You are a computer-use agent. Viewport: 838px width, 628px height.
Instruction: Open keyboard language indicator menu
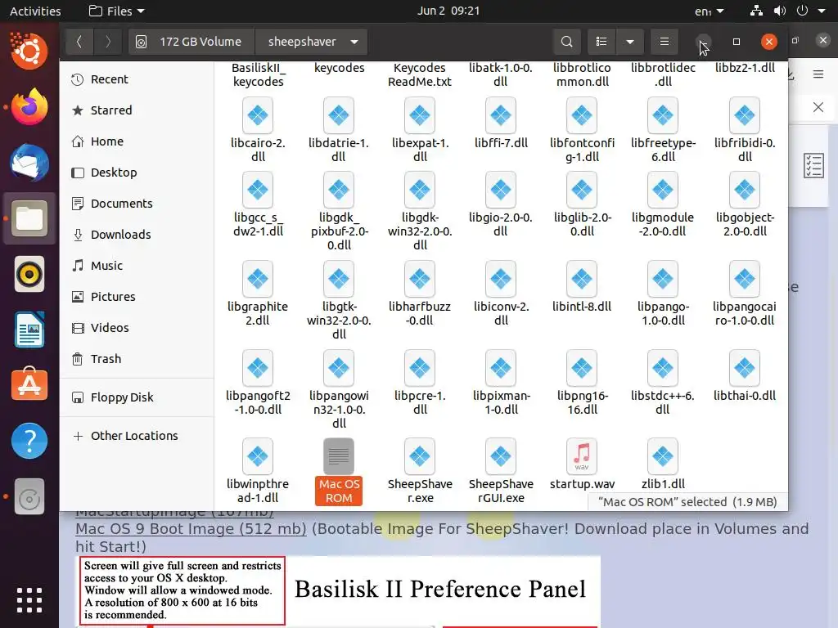(710, 11)
